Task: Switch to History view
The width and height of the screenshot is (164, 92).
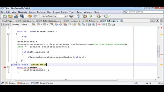Action: pyautogui.click(x=25, y=24)
